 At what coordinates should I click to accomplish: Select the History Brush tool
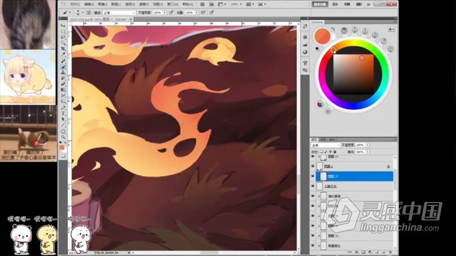(63, 78)
